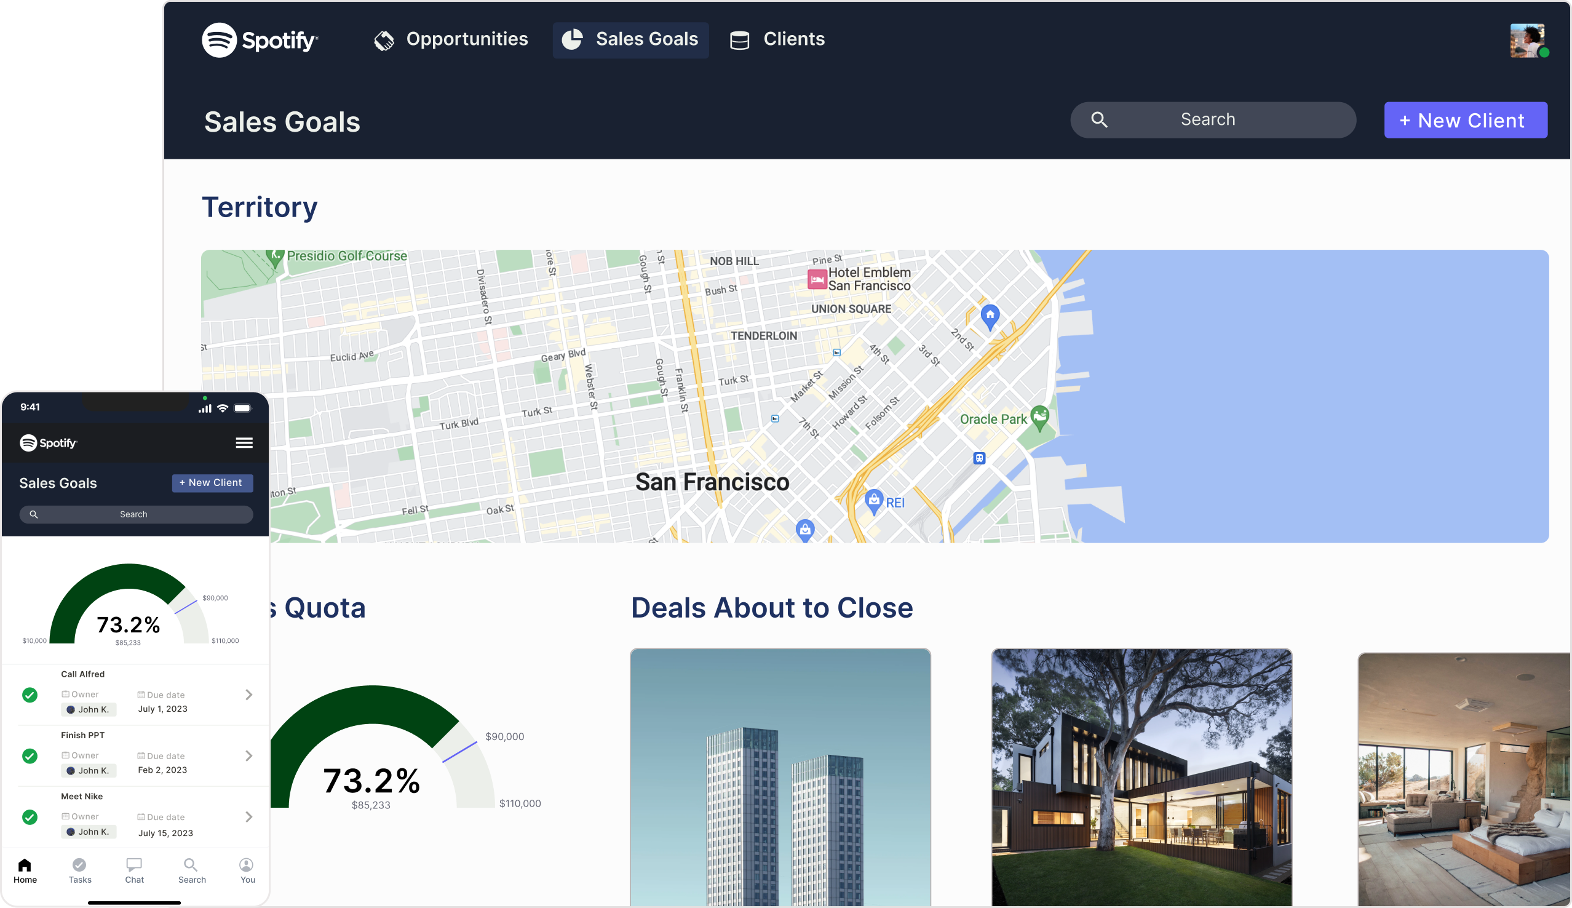This screenshot has height=908, width=1572.
Task: Select the Hotel Emblem map marker
Action: [817, 279]
